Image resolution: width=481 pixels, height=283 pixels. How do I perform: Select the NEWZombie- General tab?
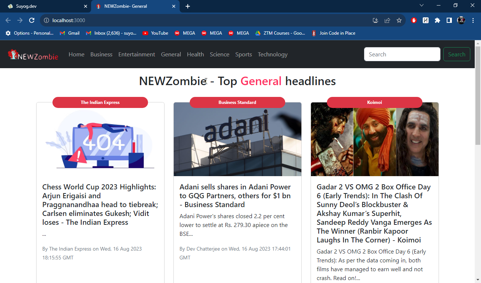coord(135,6)
